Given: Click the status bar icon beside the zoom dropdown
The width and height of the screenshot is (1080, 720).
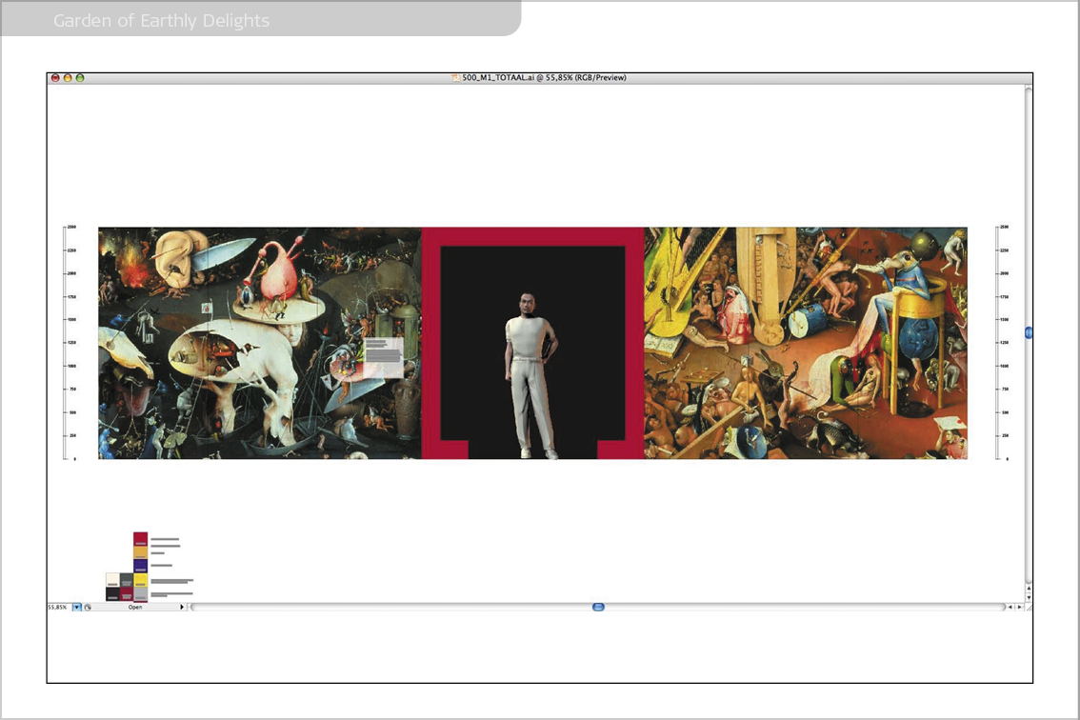Looking at the screenshot, I should coord(88,607).
